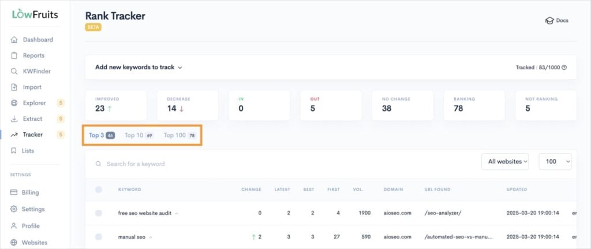Click the Out 5 stat card
The height and width of the screenshot is (249, 591).
click(x=331, y=105)
